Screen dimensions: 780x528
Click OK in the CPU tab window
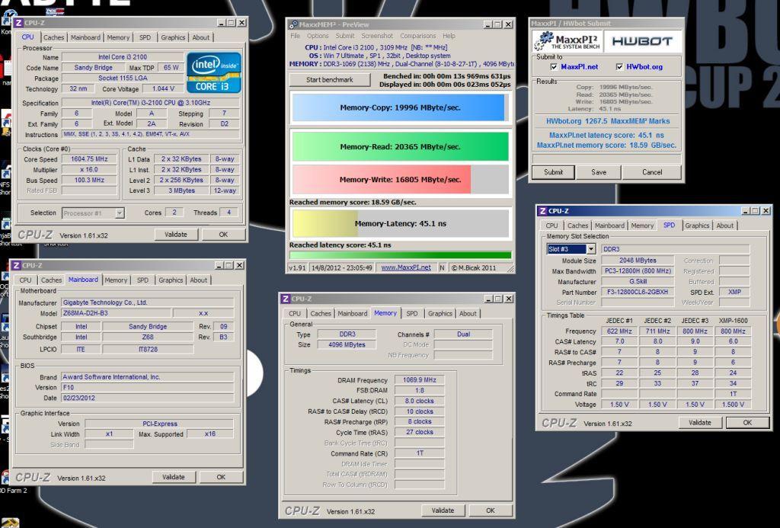223,235
